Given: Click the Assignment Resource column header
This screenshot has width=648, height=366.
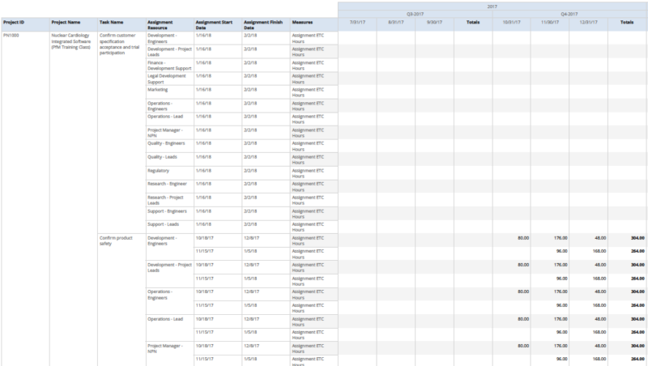Looking at the screenshot, I should (x=170, y=25).
